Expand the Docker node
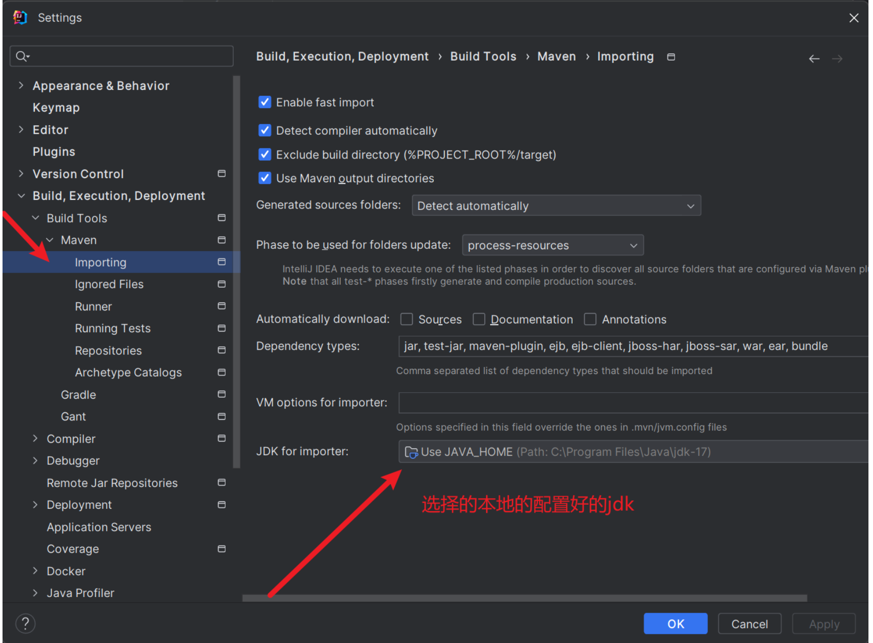Screen dimensions: 873x643 coord(35,570)
